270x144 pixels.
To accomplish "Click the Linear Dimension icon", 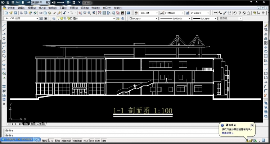I will coord(215,13).
